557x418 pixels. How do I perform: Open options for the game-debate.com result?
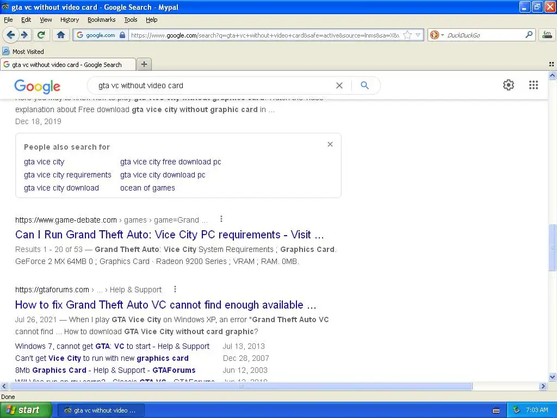(221, 219)
